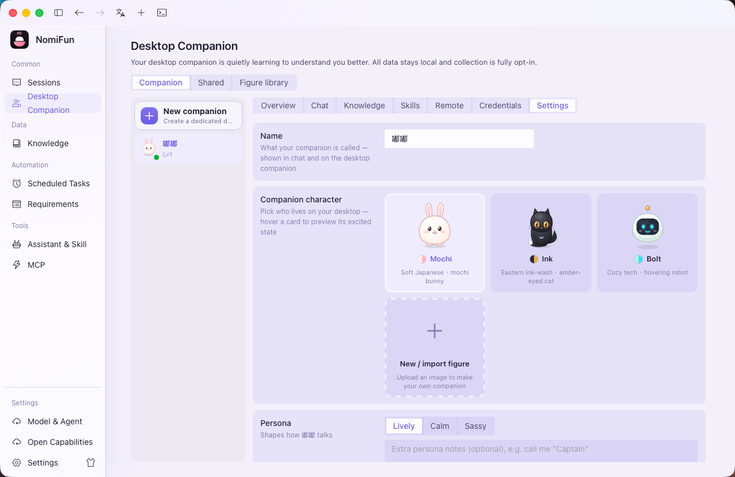Switch to the Companion top tab
Image resolution: width=735 pixels, height=477 pixels.
[x=161, y=83]
